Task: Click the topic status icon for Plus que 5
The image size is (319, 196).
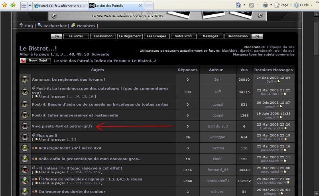Action: [x=25, y=137]
